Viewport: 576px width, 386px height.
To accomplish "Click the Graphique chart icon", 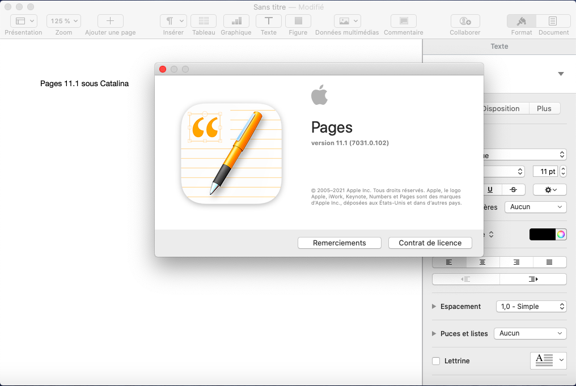I will pyautogui.click(x=236, y=21).
